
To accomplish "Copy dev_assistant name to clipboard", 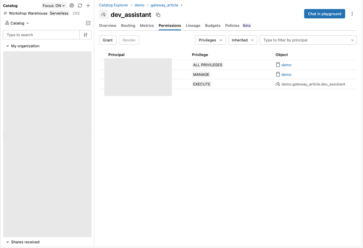I will (x=158, y=15).
